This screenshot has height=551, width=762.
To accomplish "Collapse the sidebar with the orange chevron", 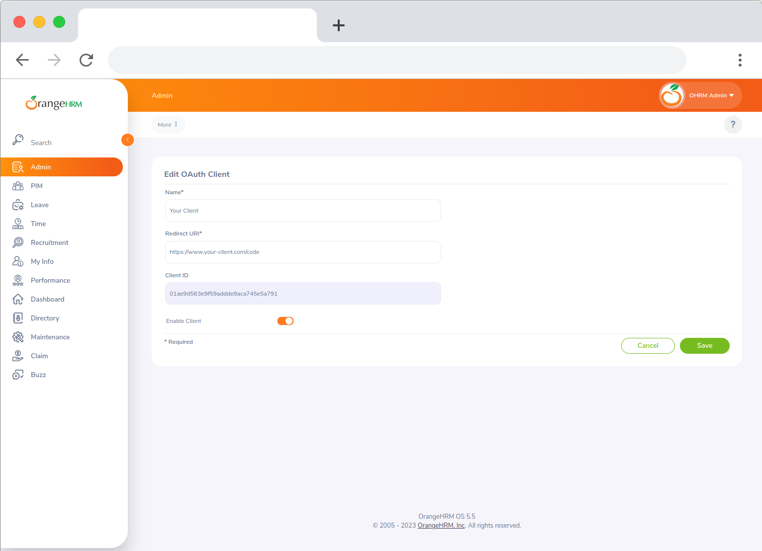I will coord(127,140).
